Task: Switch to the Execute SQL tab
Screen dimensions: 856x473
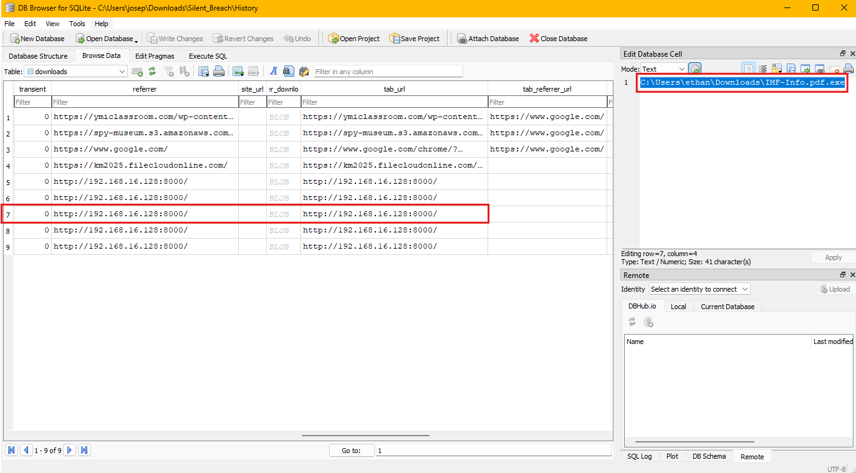Action: (208, 56)
